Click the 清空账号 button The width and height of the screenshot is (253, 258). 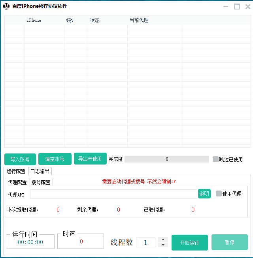tap(55, 159)
